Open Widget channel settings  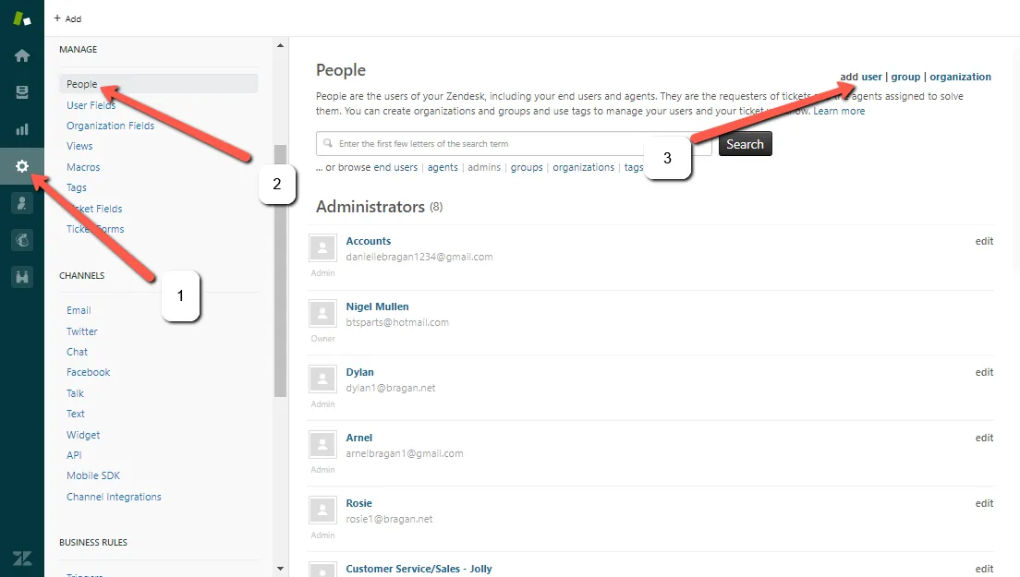(83, 435)
